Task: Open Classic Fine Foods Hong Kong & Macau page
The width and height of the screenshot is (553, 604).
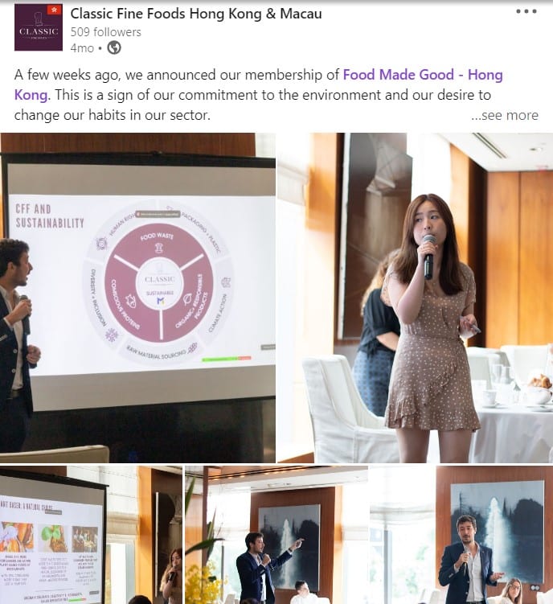Action: pos(196,14)
